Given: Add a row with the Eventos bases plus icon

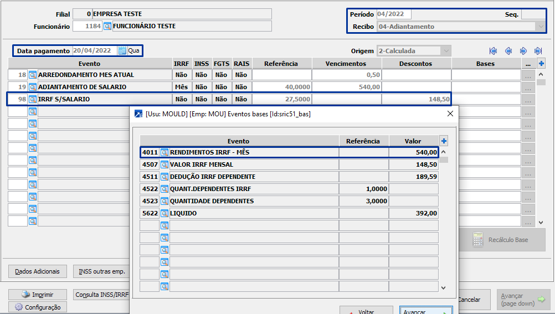Looking at the screenshot, I should (x=444, y=141).
